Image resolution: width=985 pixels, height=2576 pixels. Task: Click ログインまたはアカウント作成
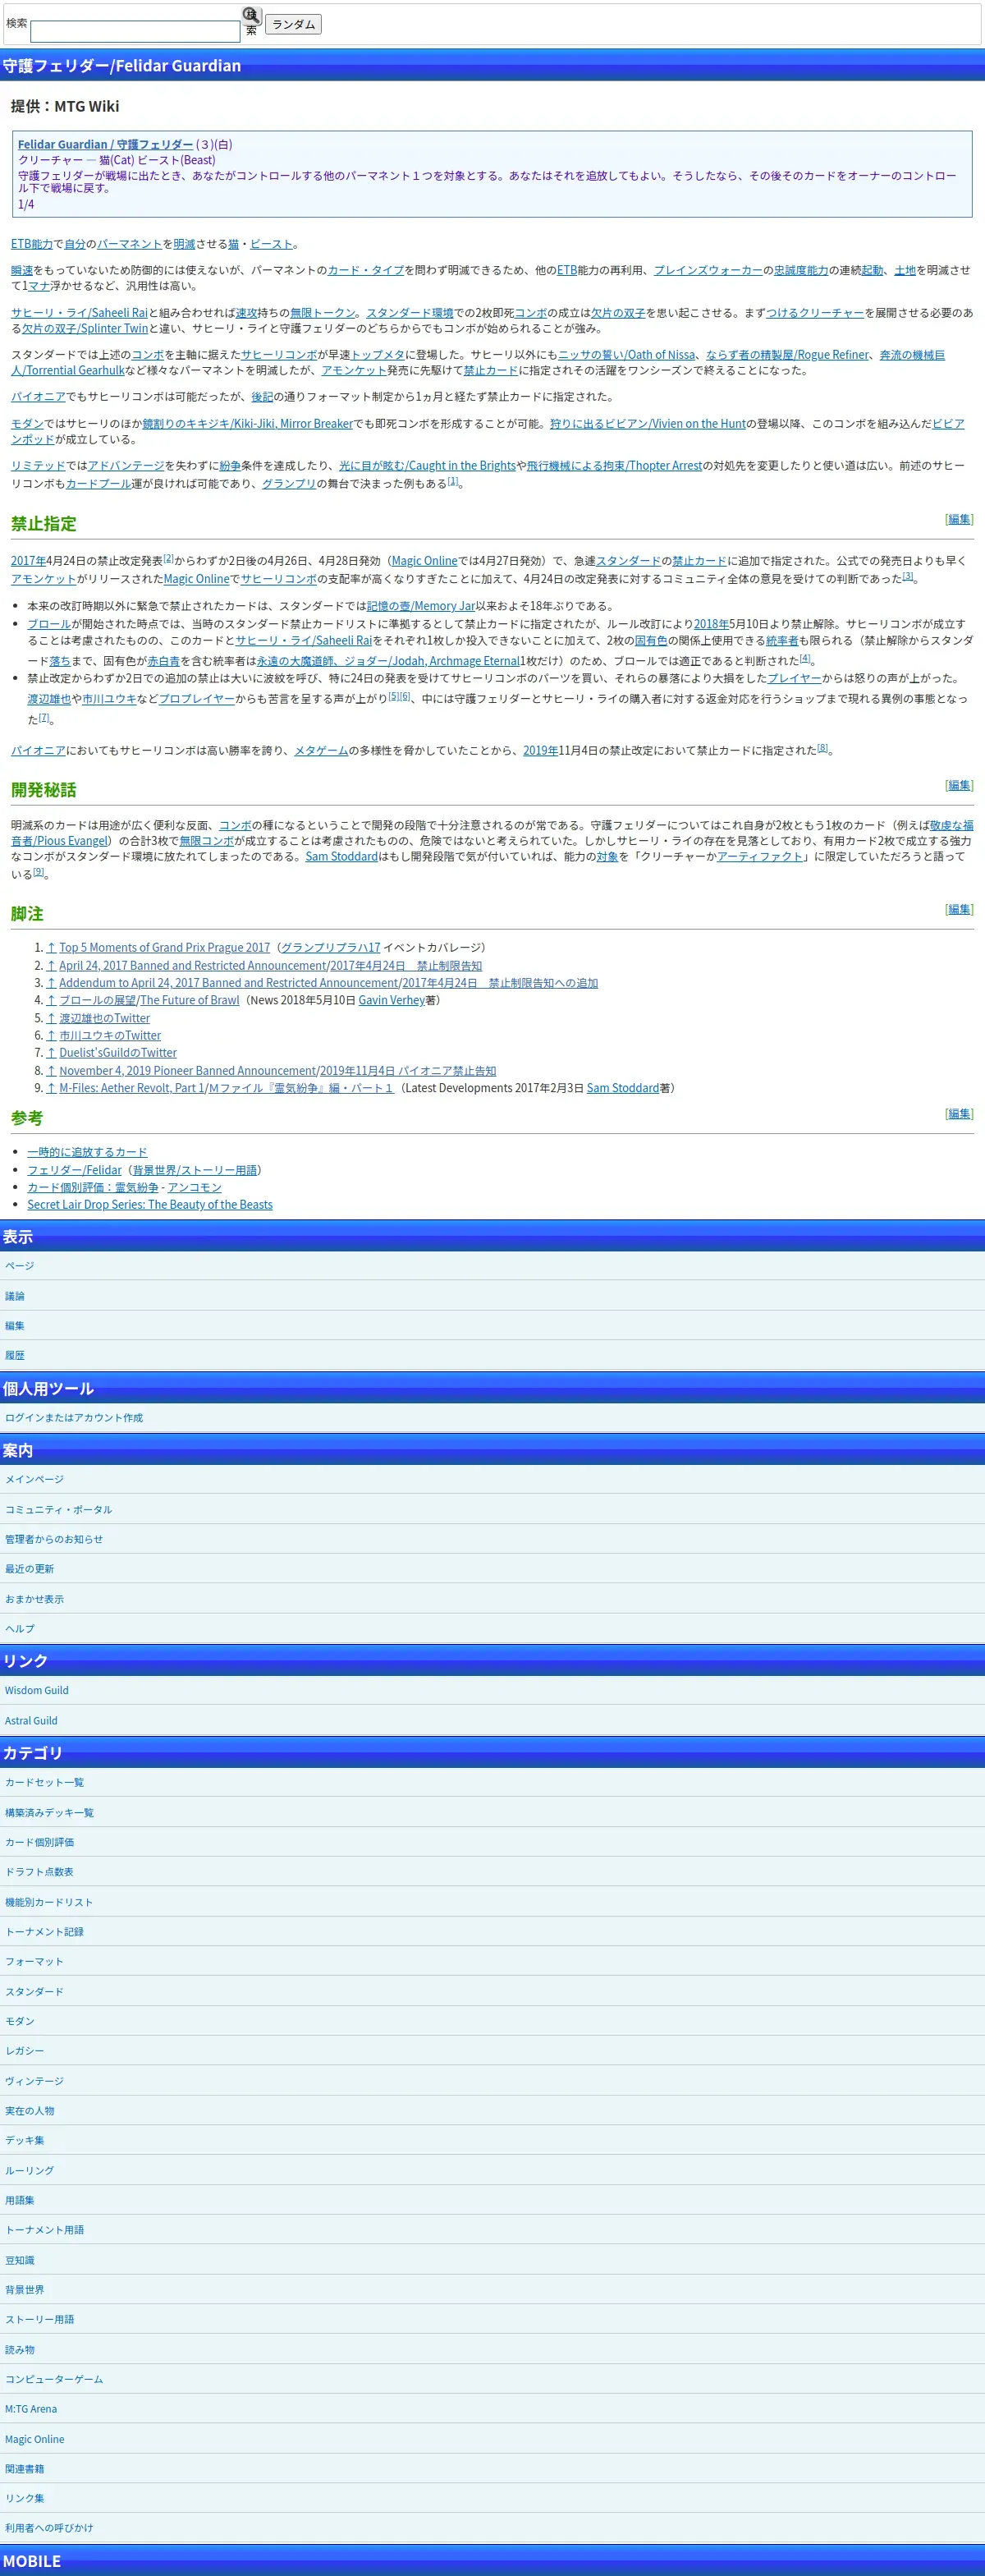73,1418
